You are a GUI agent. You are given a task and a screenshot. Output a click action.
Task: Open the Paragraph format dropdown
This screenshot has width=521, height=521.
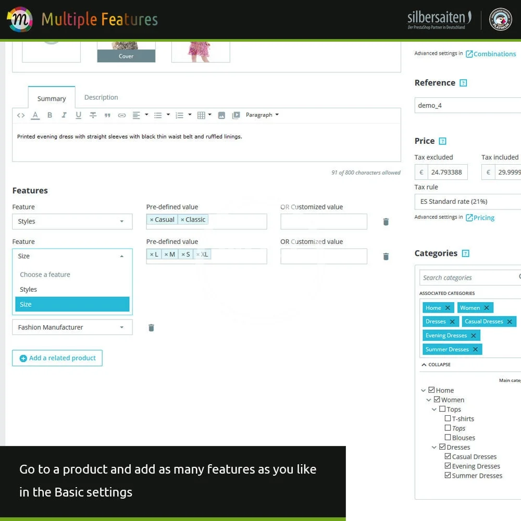pyautogui.click(x=262, y=115)
